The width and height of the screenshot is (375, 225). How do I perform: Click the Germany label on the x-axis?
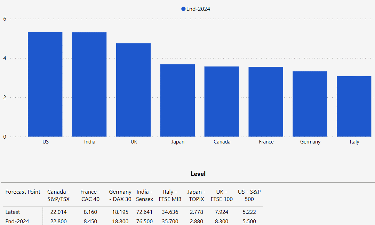(x=310, y=142)
